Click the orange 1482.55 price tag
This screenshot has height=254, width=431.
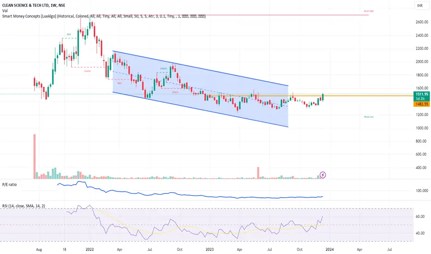click(x=422, y=104)
